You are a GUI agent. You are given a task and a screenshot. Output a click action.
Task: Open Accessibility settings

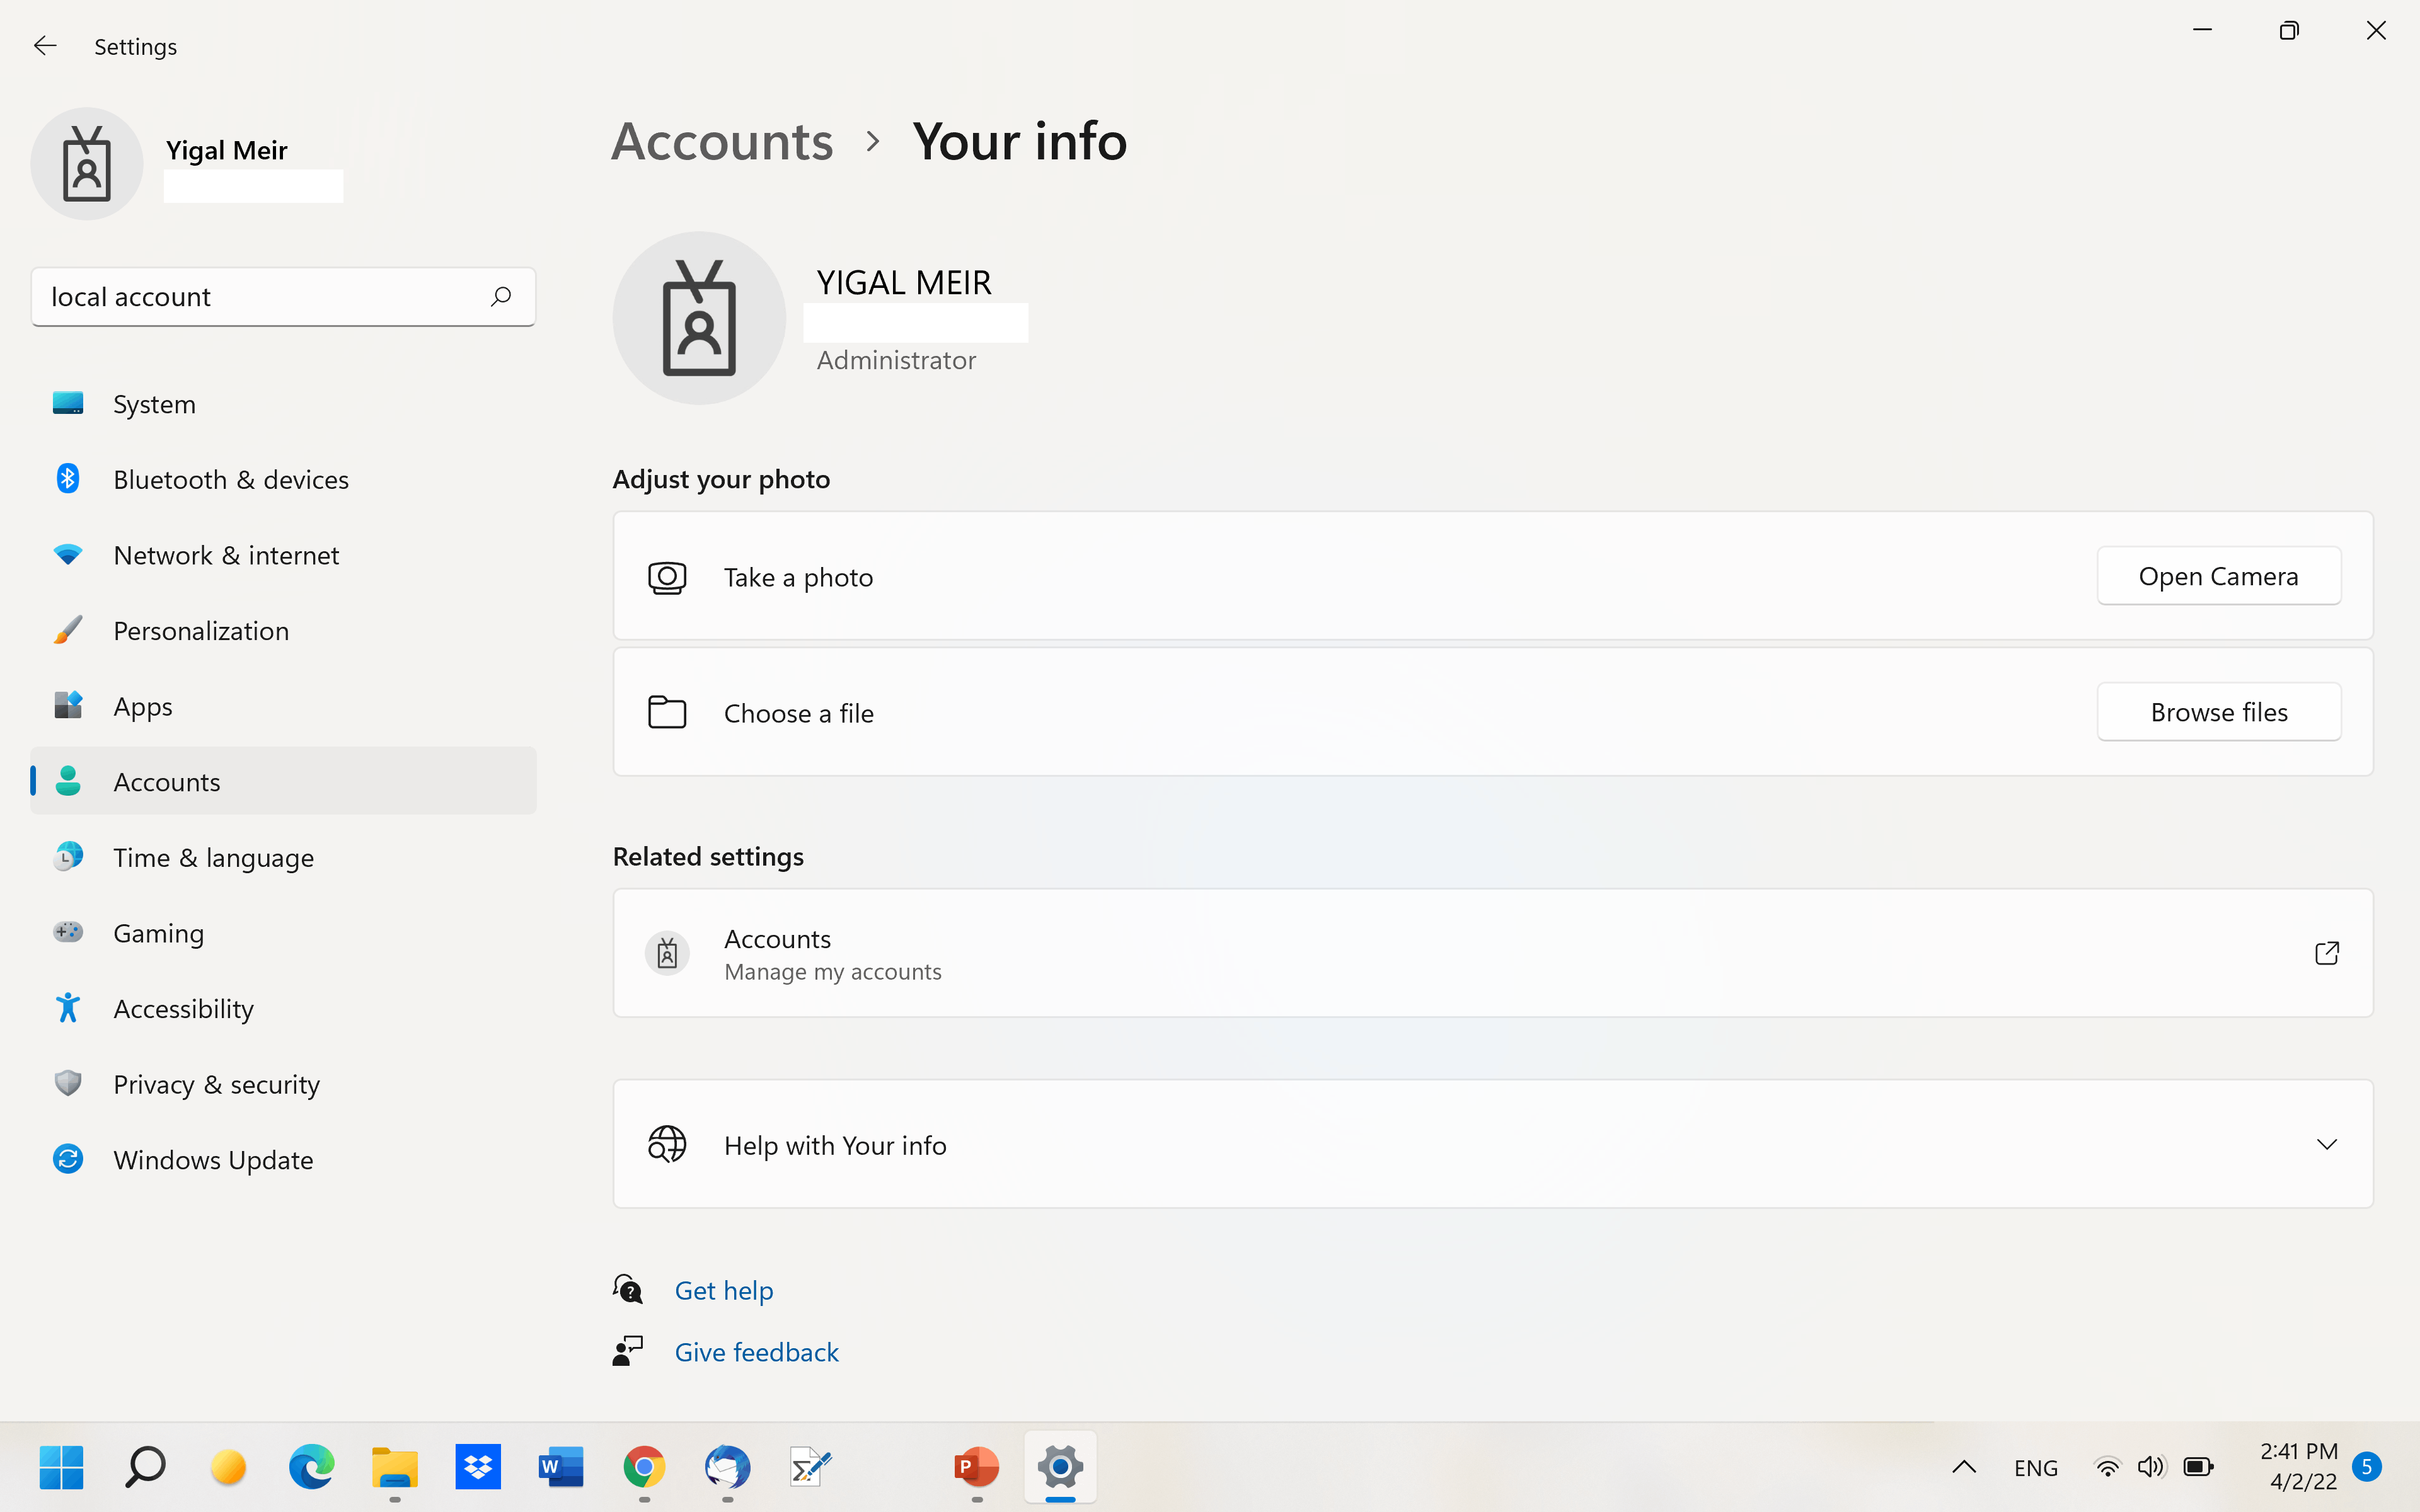[283, 1008]
